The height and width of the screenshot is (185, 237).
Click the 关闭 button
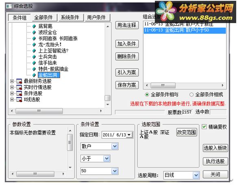click(x=215, y=174)
